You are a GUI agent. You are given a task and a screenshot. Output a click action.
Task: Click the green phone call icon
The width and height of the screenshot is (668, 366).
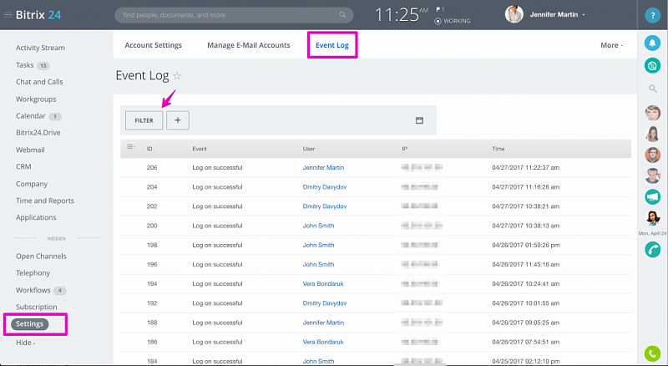pyautogui.click(x=653, y=353)
